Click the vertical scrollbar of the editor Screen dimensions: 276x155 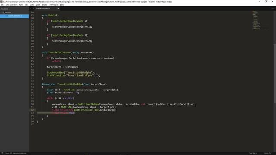click(275, 73)
